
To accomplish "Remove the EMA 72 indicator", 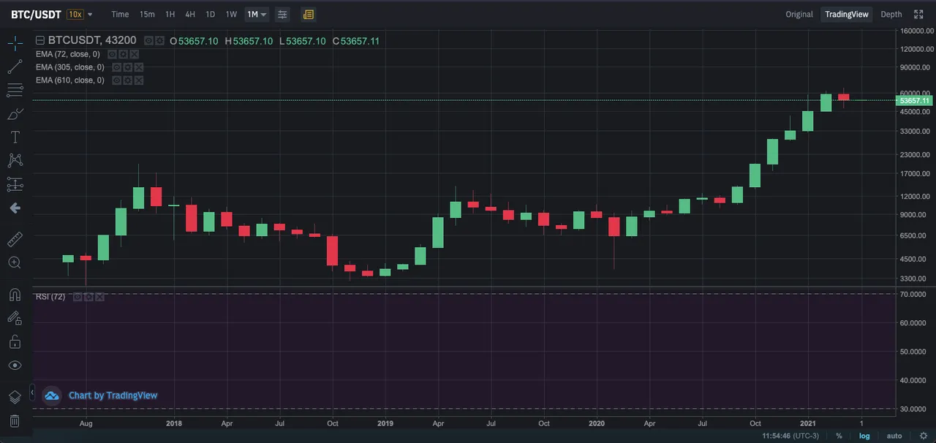I will coord(135,54).
